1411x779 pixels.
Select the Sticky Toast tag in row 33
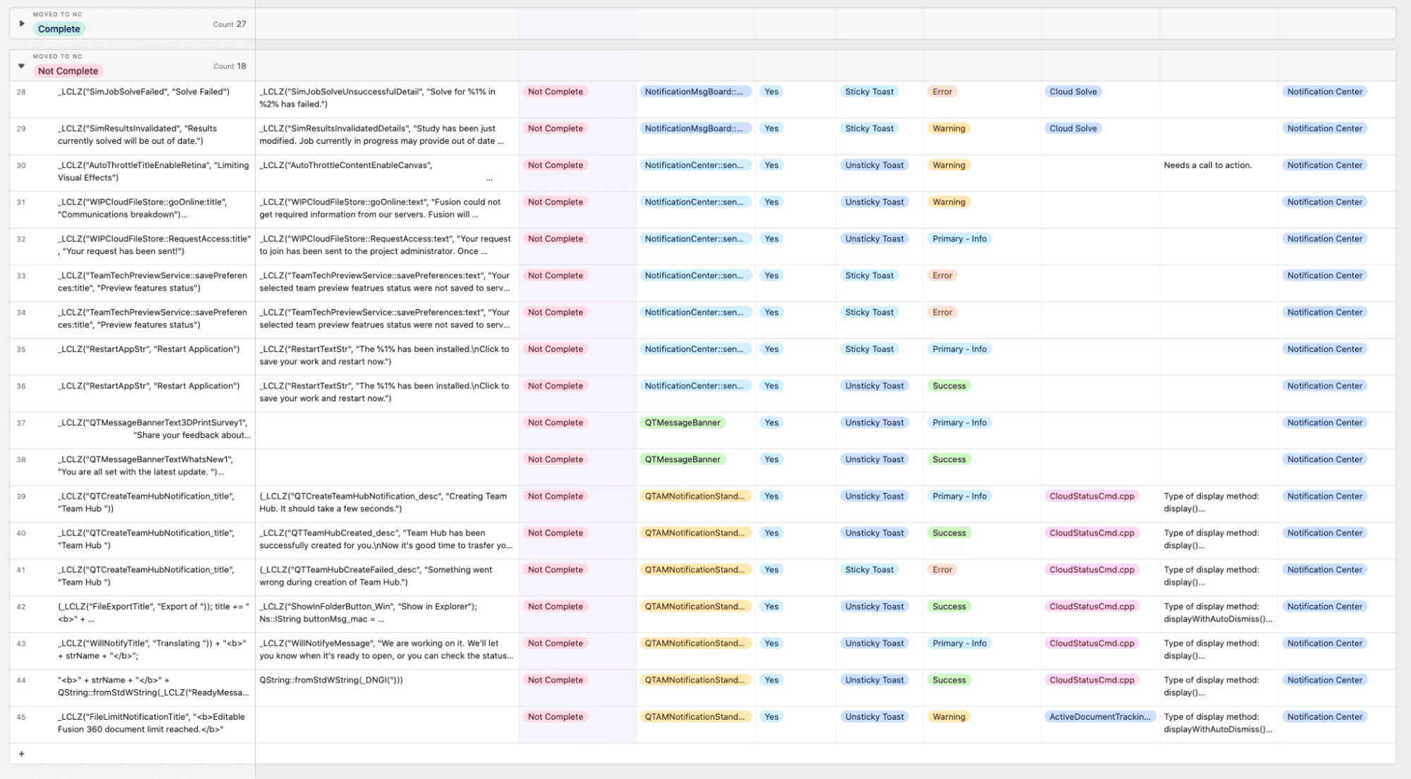point(870,275)
